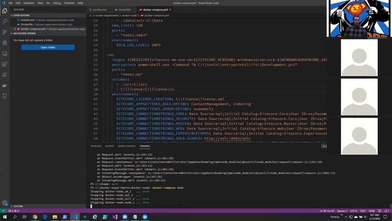Open the Search view in the activity bar
392x221 pixels.
(x=4, y=21)
